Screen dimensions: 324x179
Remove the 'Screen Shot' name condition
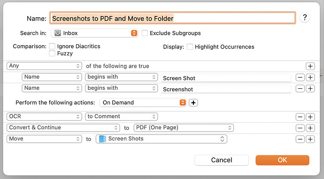300,78
